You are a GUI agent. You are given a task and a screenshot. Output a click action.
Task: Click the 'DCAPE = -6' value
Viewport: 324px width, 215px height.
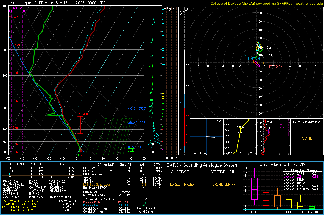pyautogui.click(x=10, y=194)
